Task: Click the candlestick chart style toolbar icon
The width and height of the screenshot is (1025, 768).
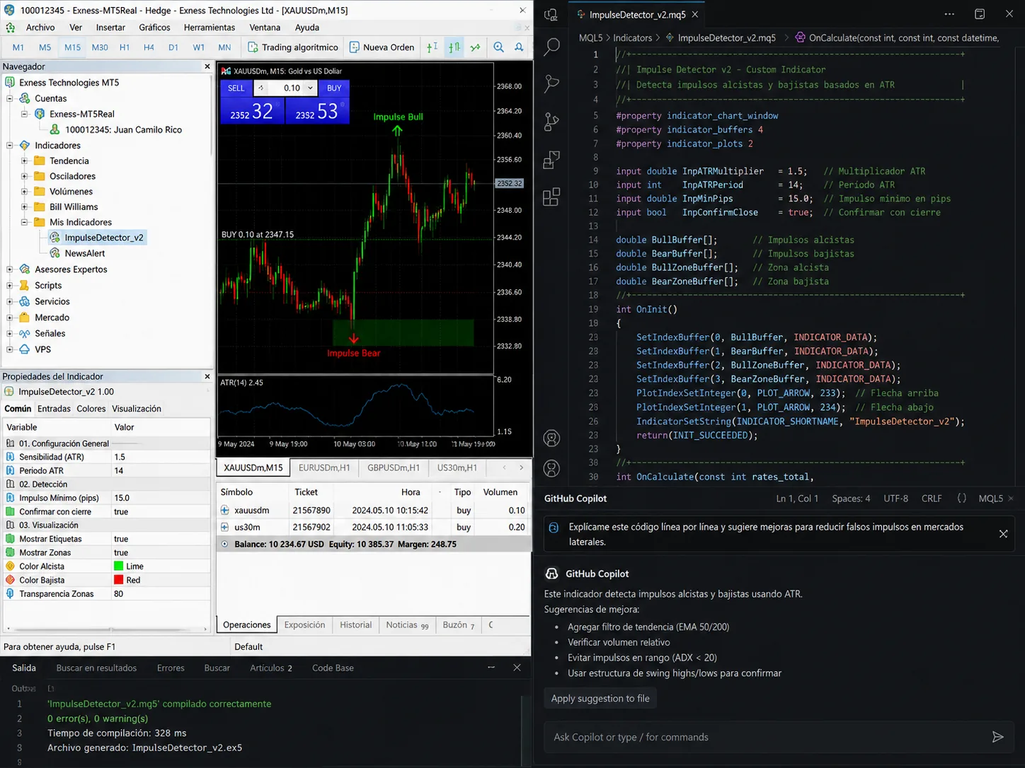Action: [x=454, y=47]
